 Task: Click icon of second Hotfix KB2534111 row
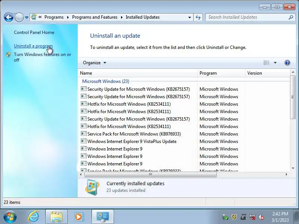83,111
